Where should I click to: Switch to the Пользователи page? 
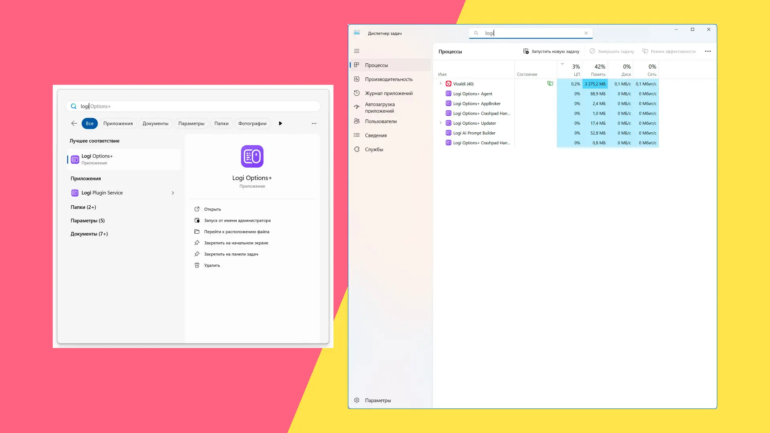coord(391,121)
